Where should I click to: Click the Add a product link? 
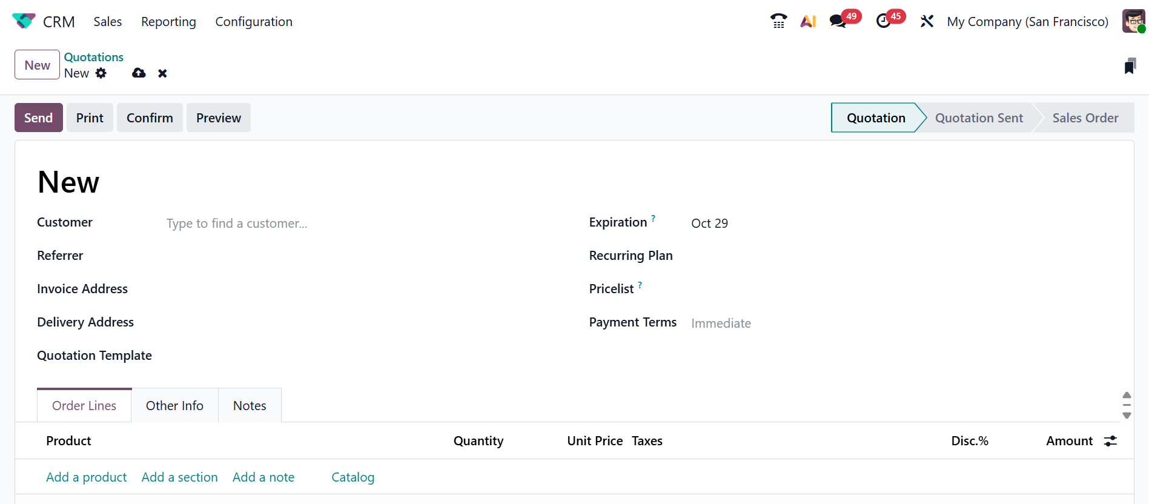[x=86, y=477]
